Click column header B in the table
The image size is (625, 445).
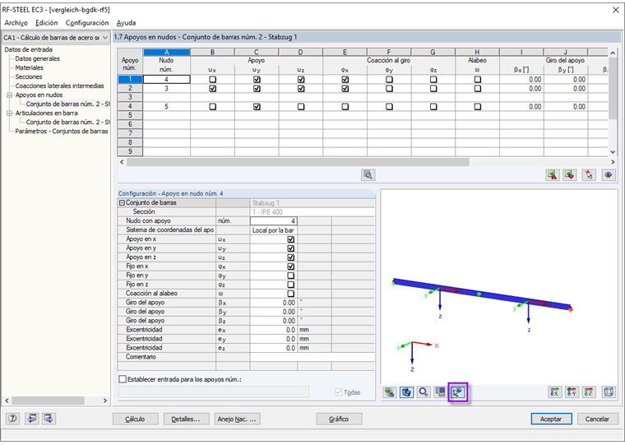point(212,53)
